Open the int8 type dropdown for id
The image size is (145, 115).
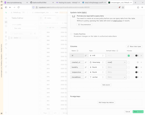(x=97, y=55)
